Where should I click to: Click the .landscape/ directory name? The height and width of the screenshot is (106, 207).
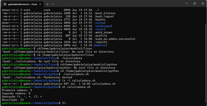103,26
